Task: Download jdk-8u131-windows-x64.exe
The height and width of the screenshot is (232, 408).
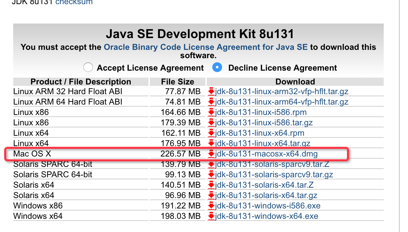Action: 266,216
